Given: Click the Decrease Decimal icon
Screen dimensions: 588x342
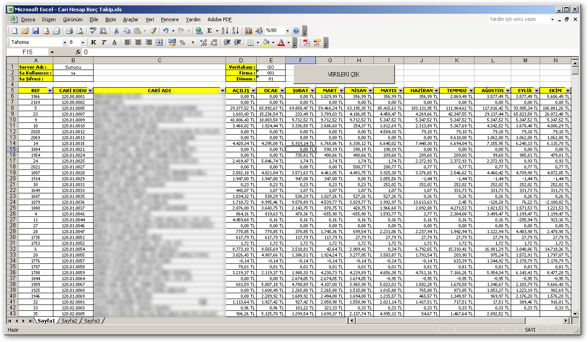Looking at the screenshot, I should 214,42.
